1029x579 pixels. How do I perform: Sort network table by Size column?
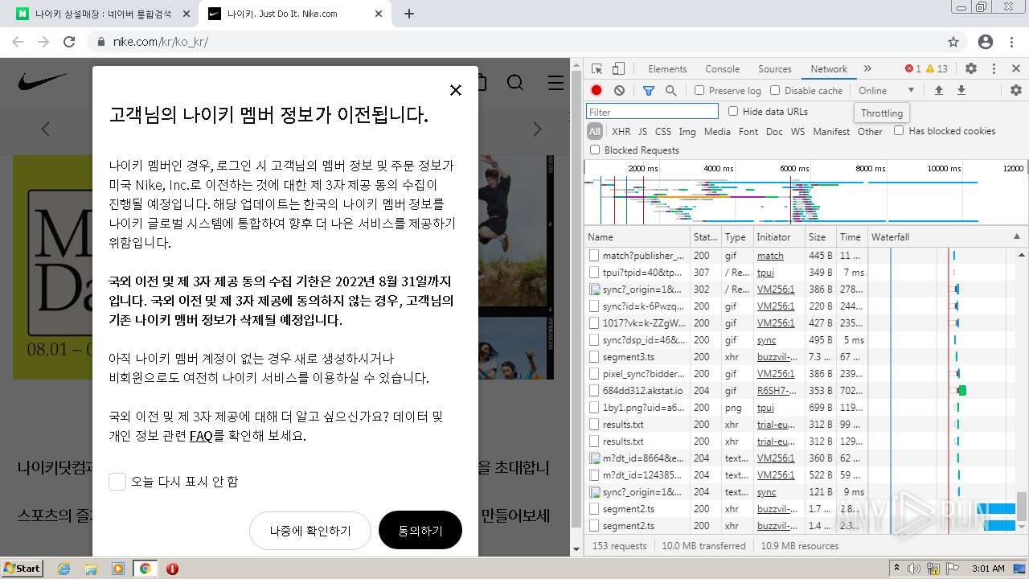821,237
